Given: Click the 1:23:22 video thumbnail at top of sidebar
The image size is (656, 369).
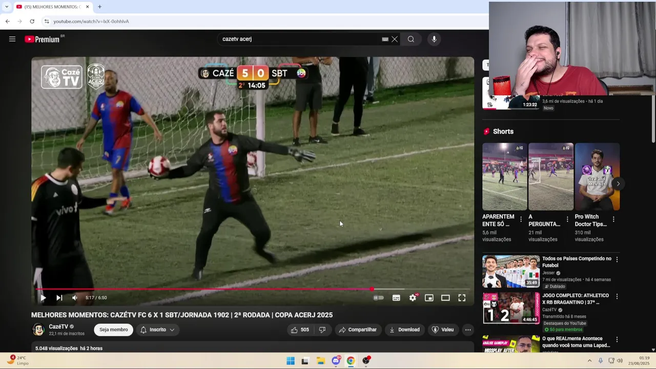Looking at the screenshot, I should point(511,101).
